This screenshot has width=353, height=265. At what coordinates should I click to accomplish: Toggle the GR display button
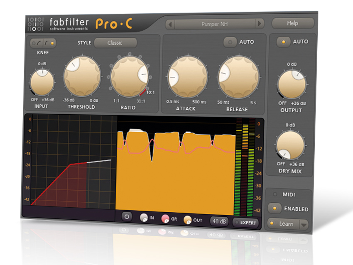pos(165,218)
